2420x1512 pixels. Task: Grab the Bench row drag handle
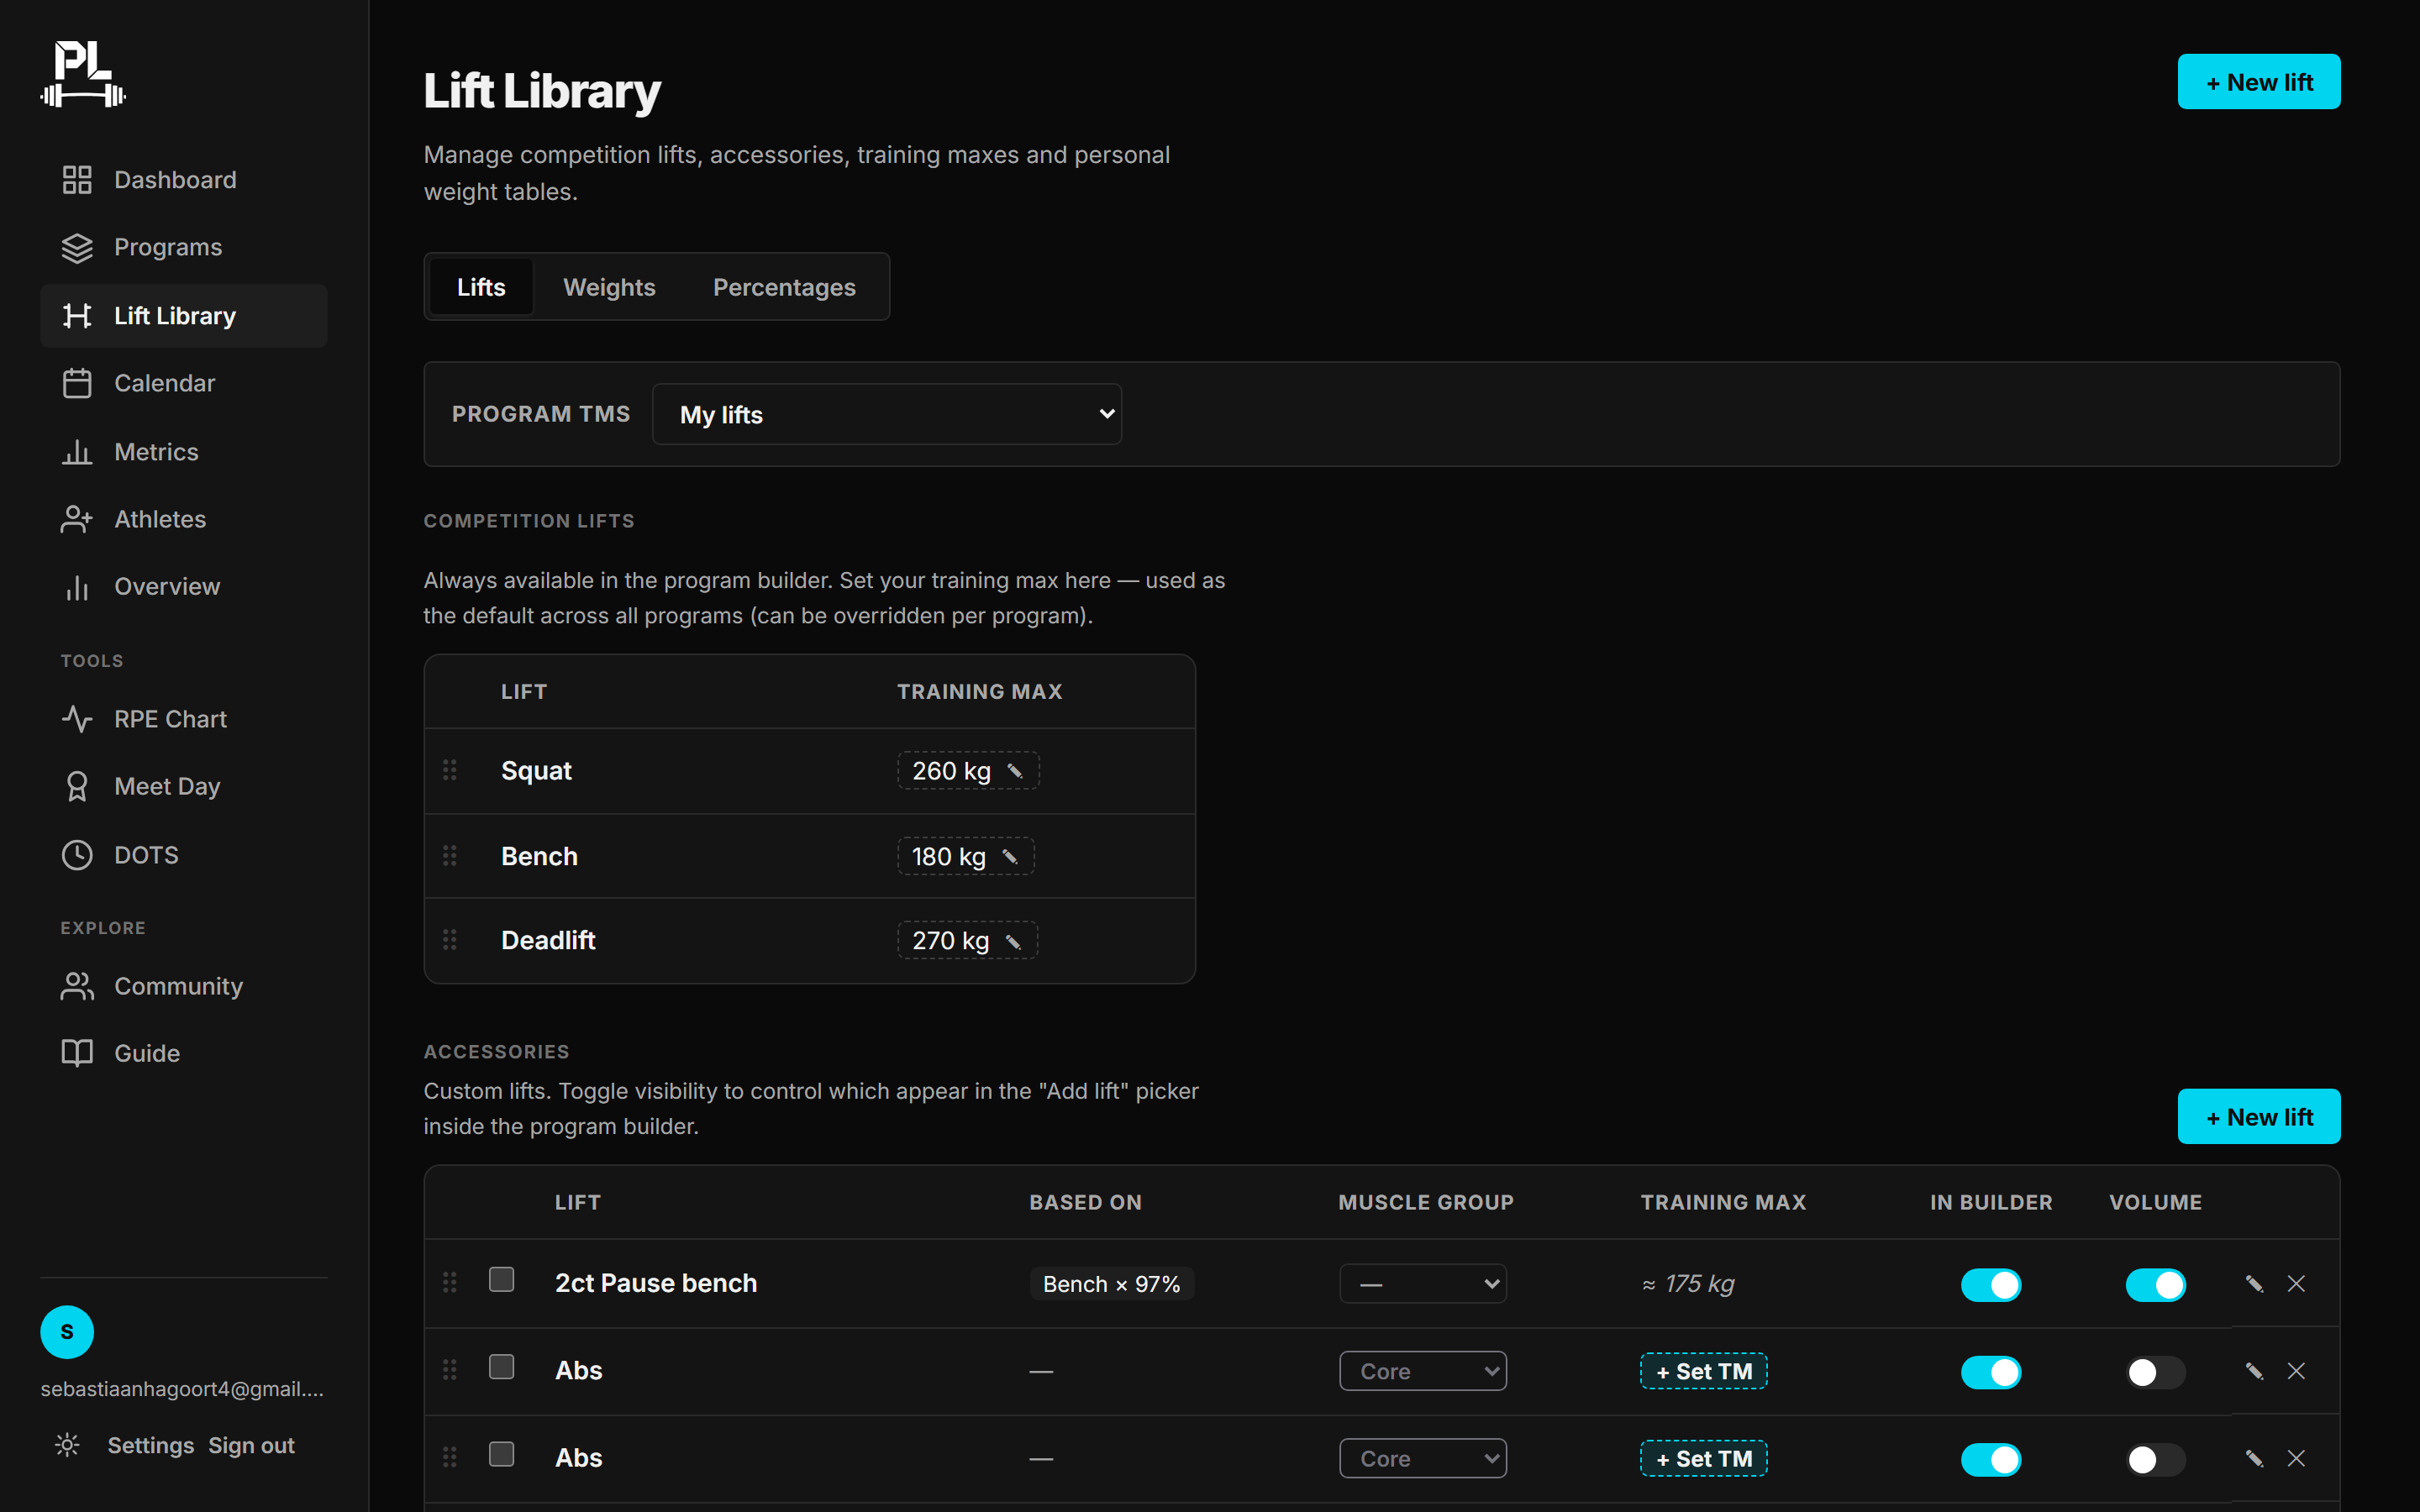point(450,856)
